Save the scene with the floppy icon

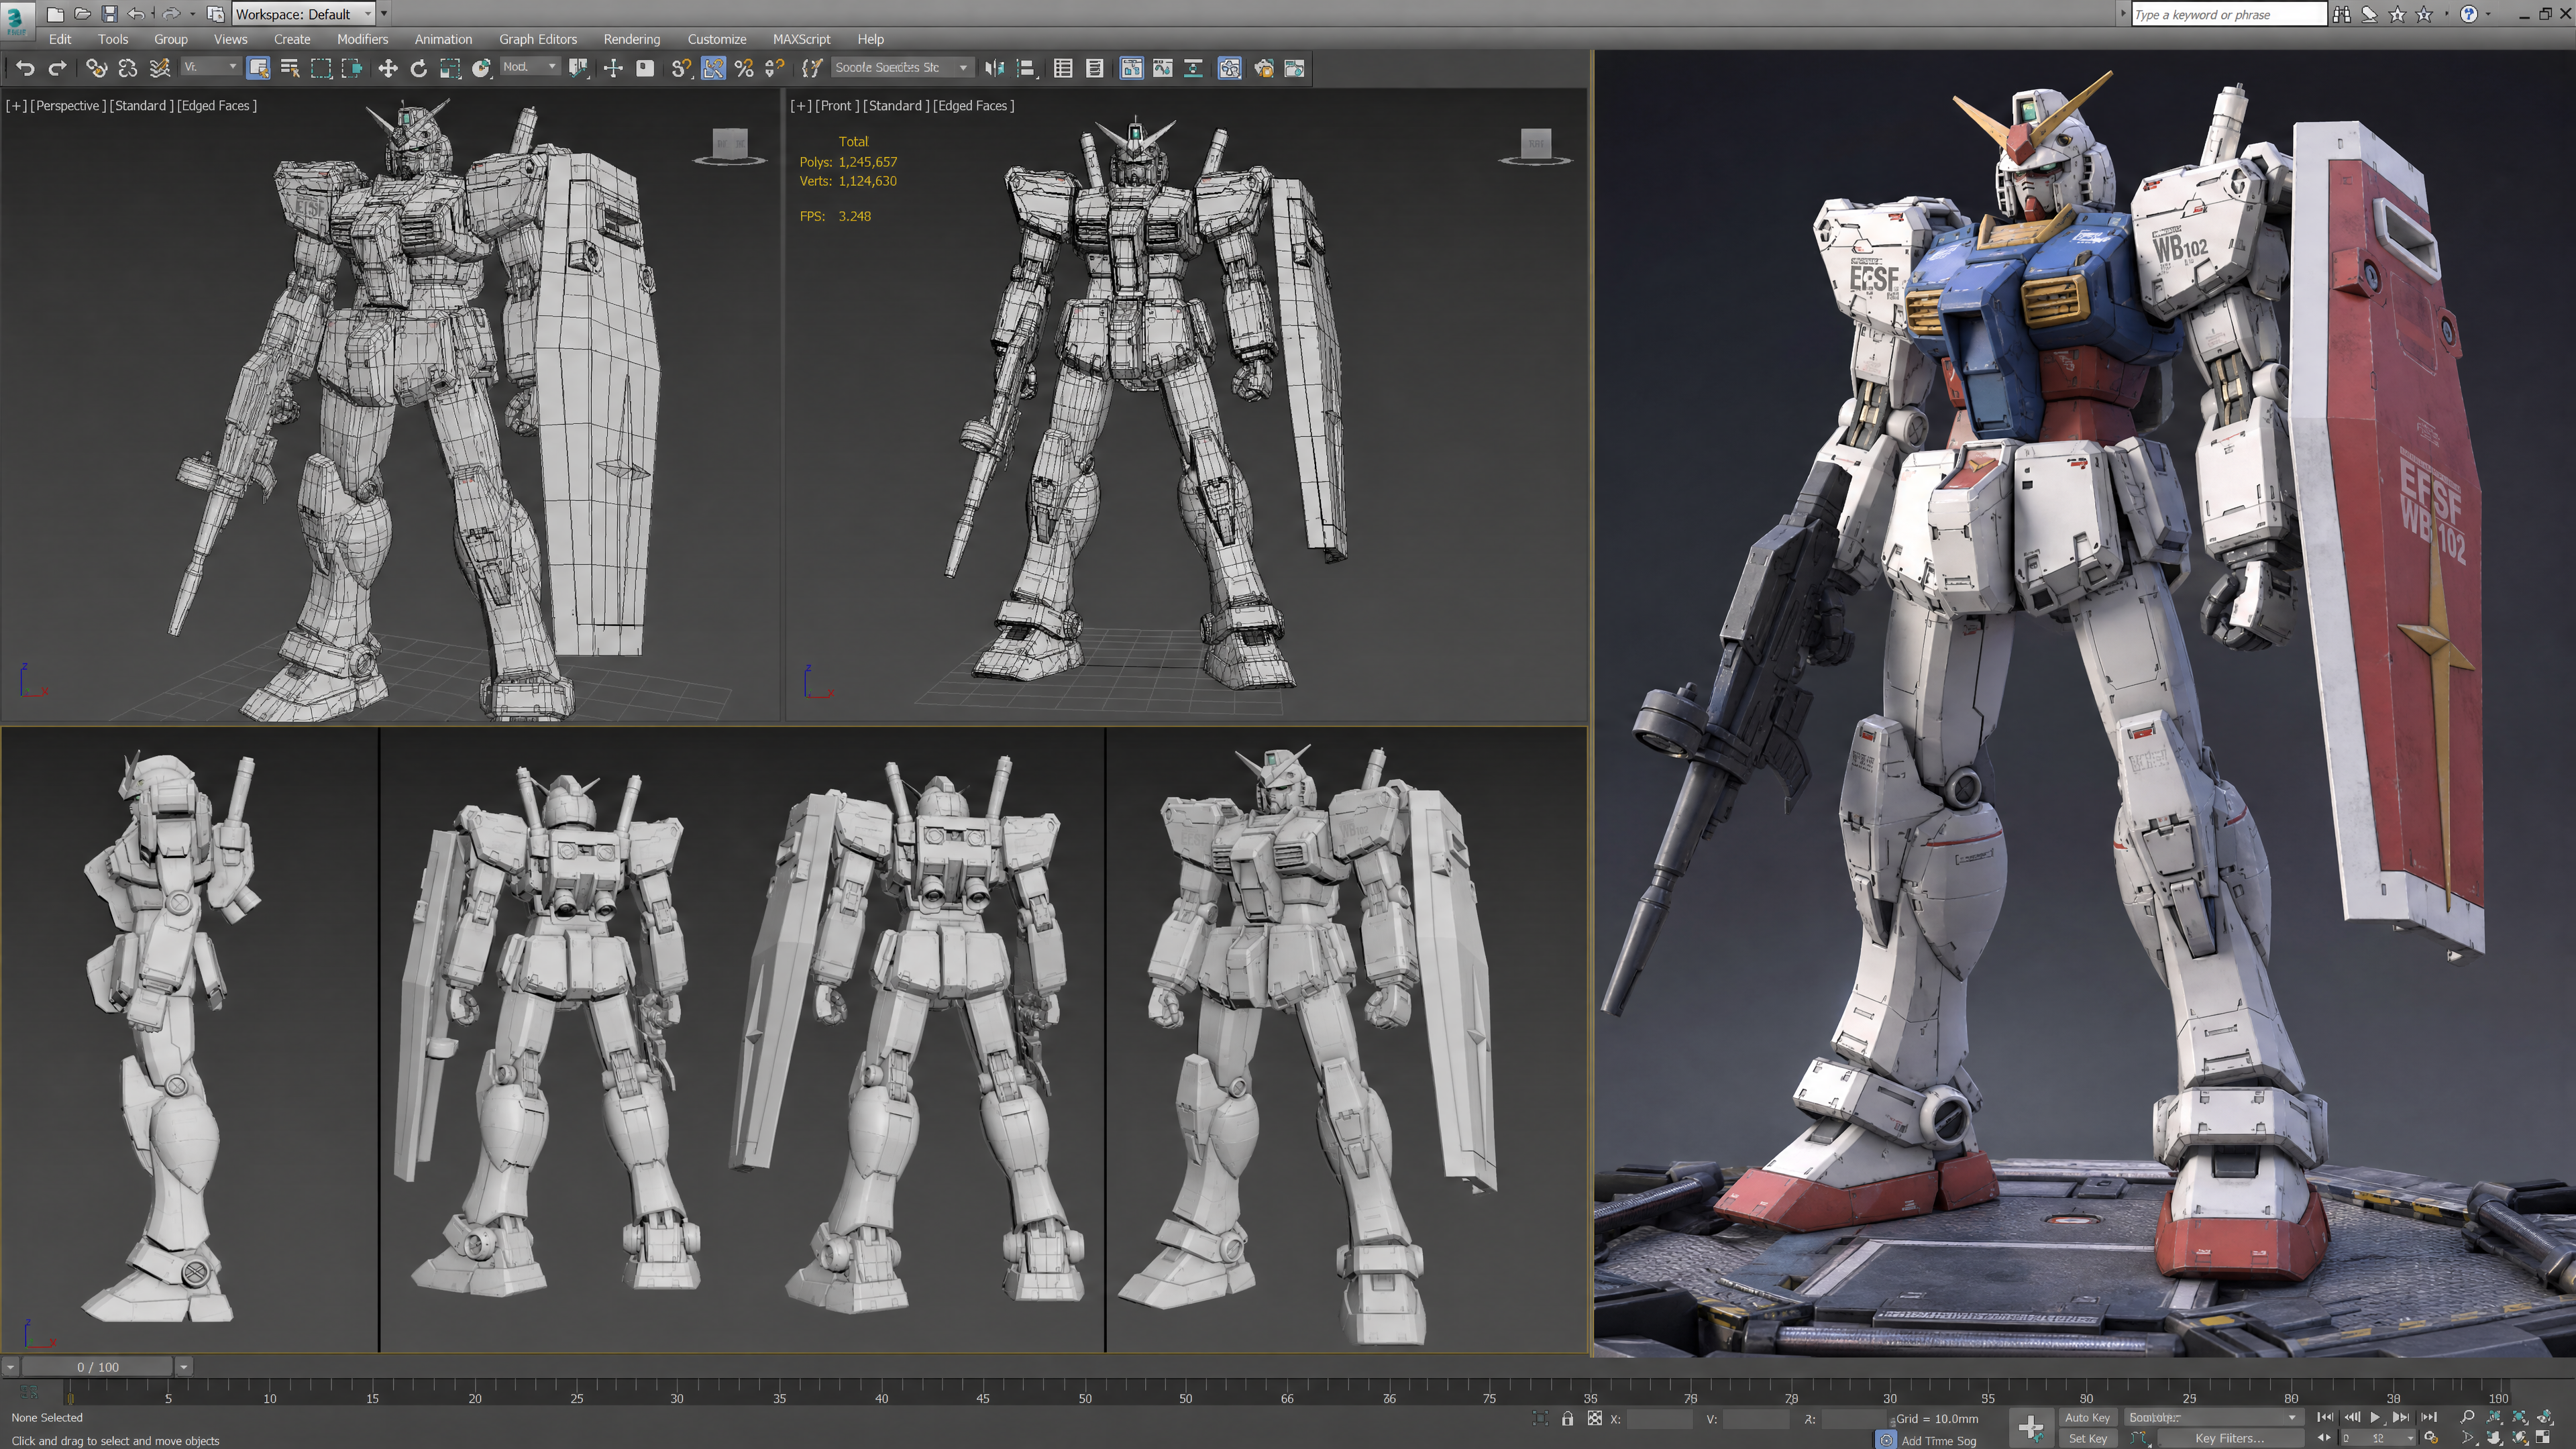[x=109, y=14]
